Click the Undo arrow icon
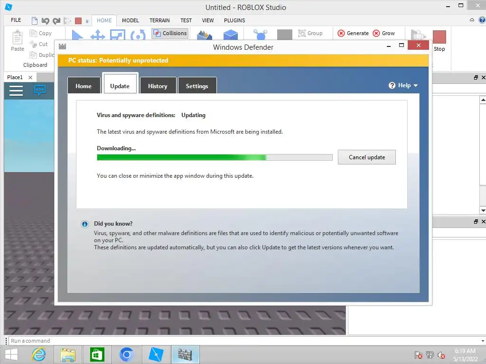The height and width of the screenshot is (364, 486). (45, 21)
